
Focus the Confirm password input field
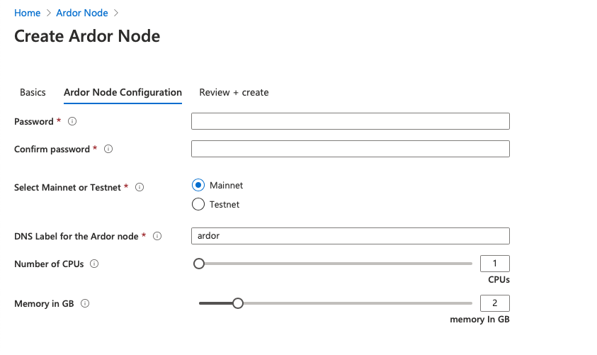click(351, 149)
